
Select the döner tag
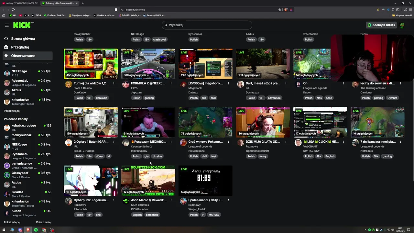click(100, 156)
